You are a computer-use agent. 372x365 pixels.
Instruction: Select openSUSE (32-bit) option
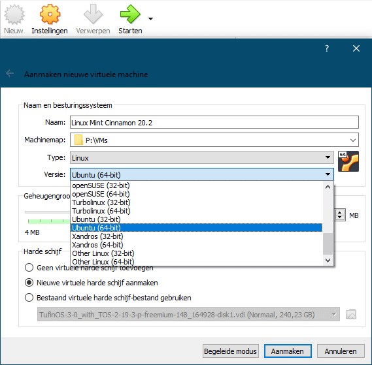[x=196, y=185]
